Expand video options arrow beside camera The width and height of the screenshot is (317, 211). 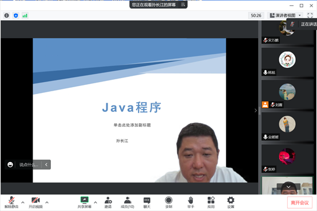coord(47,202)
